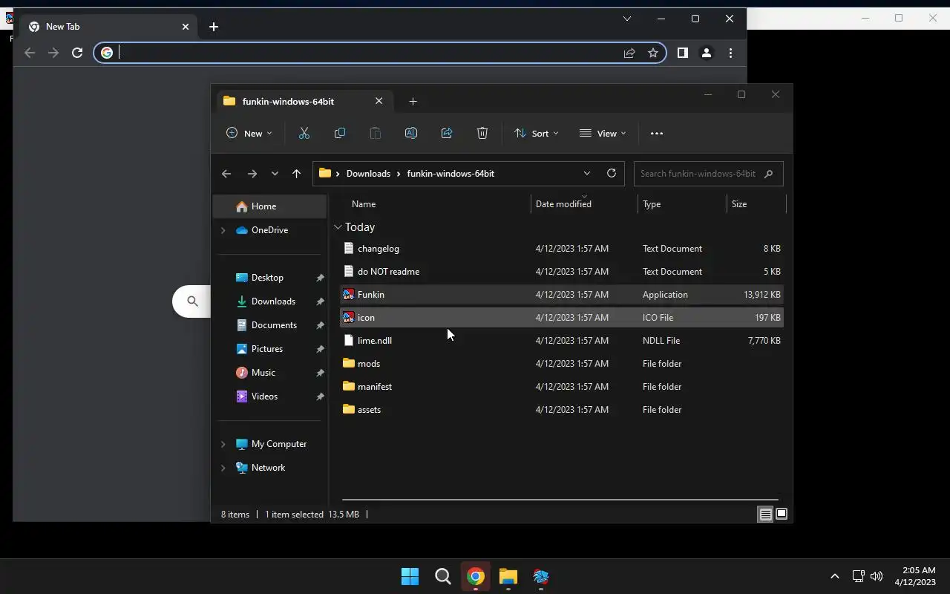Screen dimensions: 950x594
Task: Expand the recent locations chevron
Action: [275, 174]
